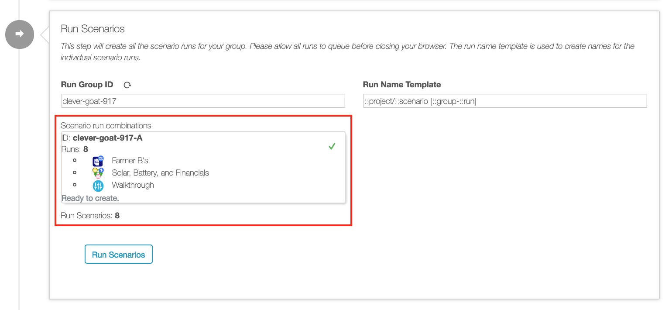Viewport: 672px width, 310px height.
Task: Click the Solar, Battery, and Financials icon
Action: click(98, 173)
